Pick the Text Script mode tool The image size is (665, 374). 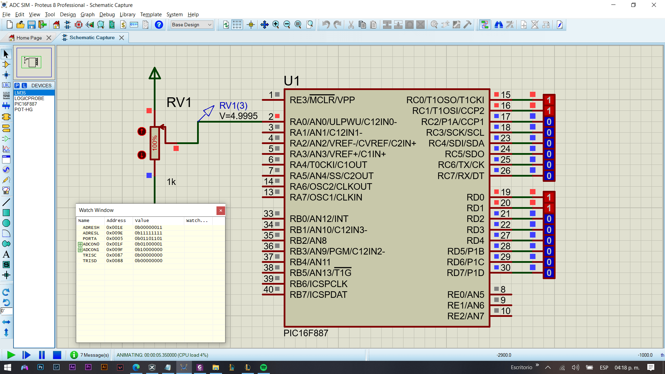point(6,96)
